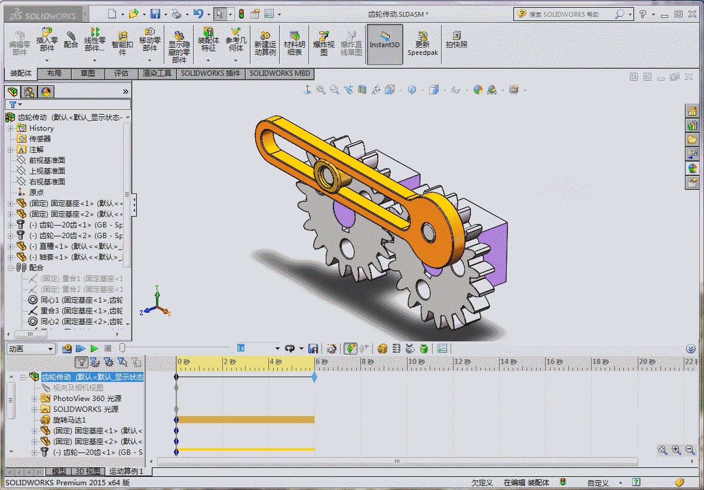Expand PhotoView 360 光源 in motion tree
This screenshot has width=704, height=490.
[x=35, y=399]
